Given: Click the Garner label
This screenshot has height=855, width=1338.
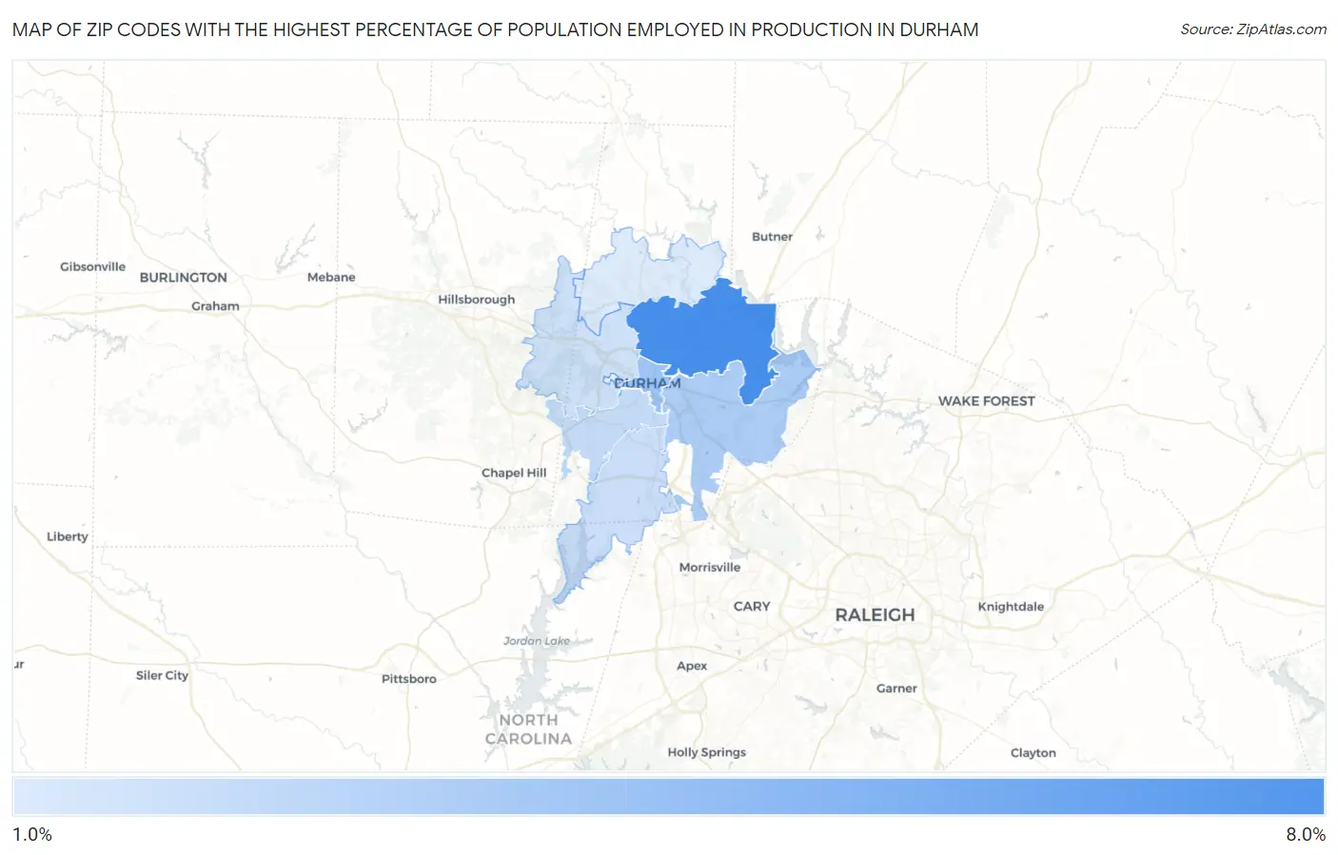Looking at the screenshot, I should [x=896, y=689].
